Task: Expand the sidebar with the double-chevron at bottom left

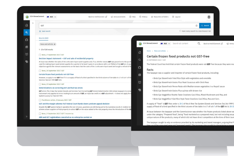Action: pyautogui.click(x=27, y=117)
